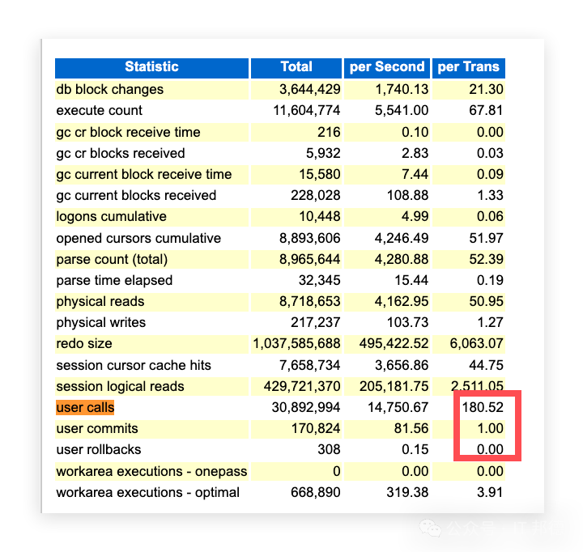The width and height of the screenshot is (583, 552).
Task: Select the 'parse time elapsed' label
Action: click(114, 280)
